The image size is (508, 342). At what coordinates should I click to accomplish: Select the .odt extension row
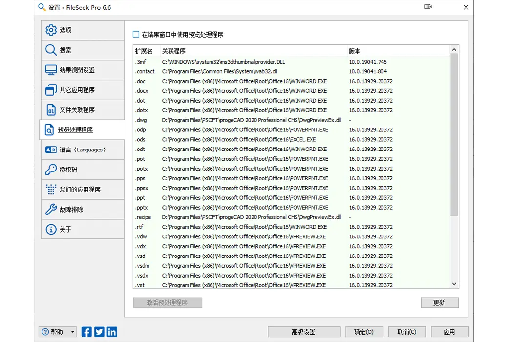pos(292,149)
